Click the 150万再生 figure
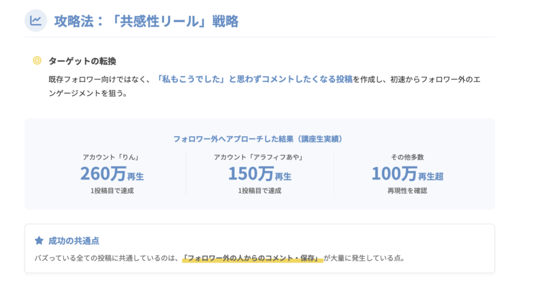The height and width of the screenshot is (284, 560). click(259, 173)
